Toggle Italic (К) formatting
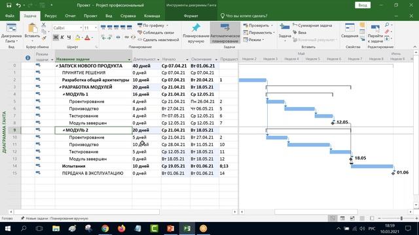419x235 pixels. (62, 38)
